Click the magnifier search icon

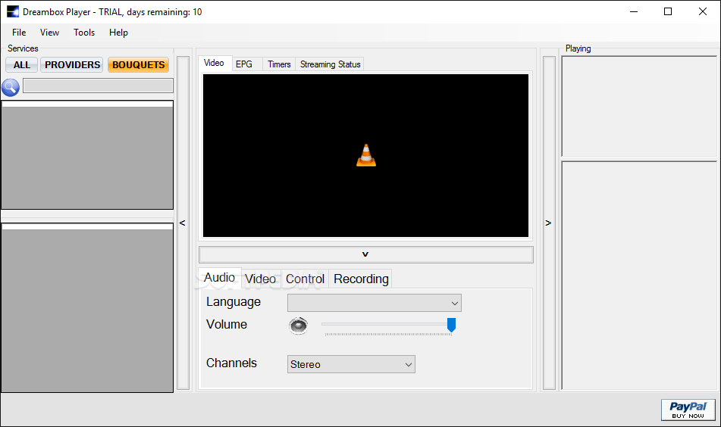tap(11, 87)
